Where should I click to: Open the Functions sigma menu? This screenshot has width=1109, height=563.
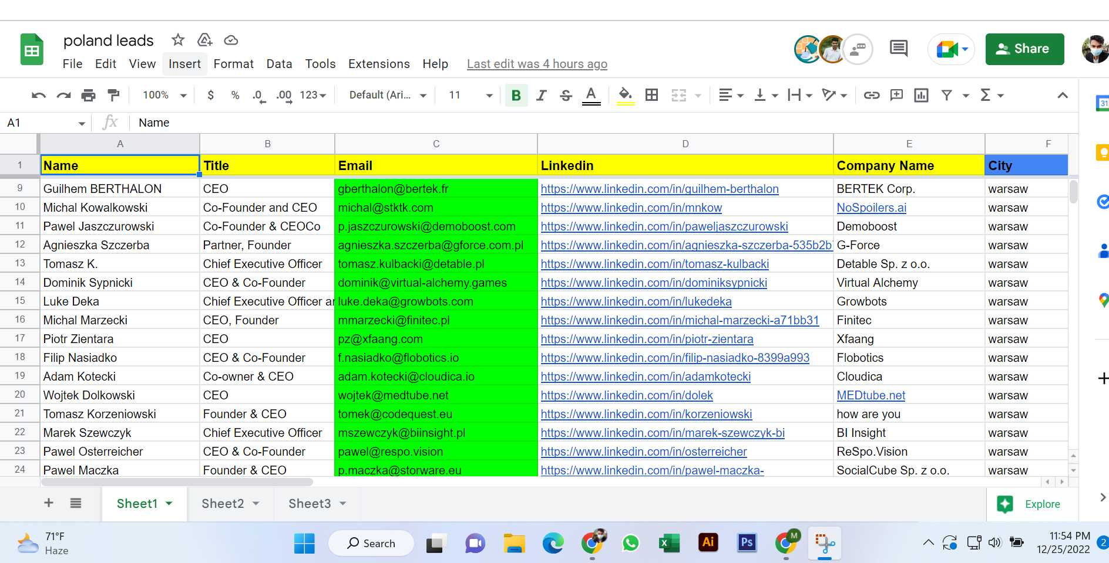pos(992,95)
